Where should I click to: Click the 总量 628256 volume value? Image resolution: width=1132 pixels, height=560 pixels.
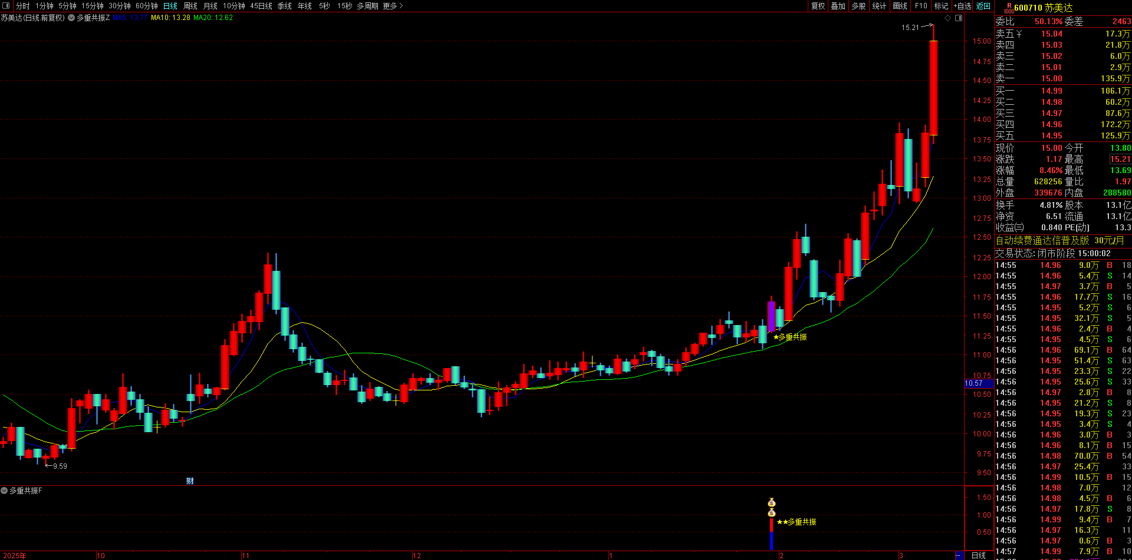(x=1048, y=181)
